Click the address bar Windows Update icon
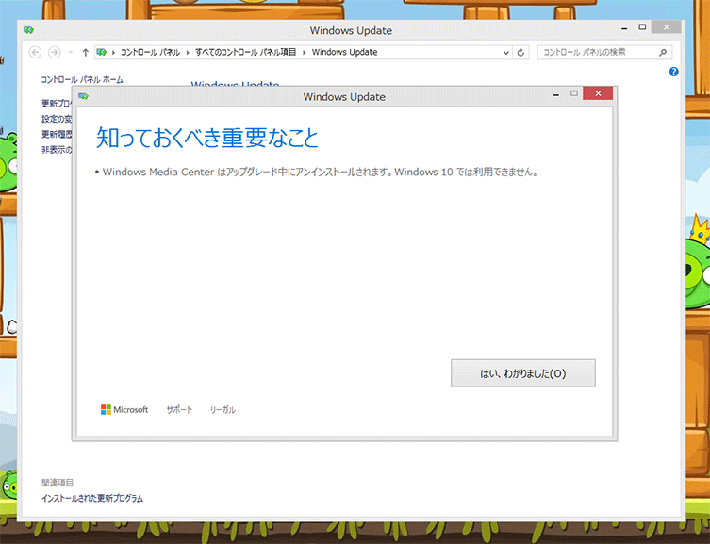The width and height of the screenshot is (710, 544). point(102,53)
